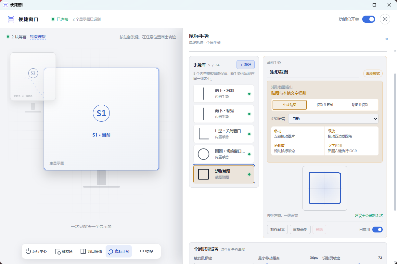Select the L 型 · 关闭窗口 gesture

(x=224, y=134)
